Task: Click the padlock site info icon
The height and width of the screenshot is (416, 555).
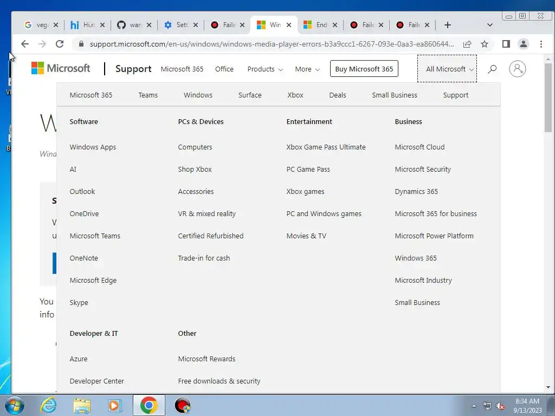Action: 81,44
